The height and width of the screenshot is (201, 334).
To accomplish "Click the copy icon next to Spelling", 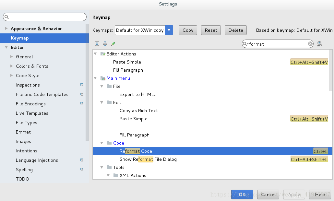I will click(82, 169).
